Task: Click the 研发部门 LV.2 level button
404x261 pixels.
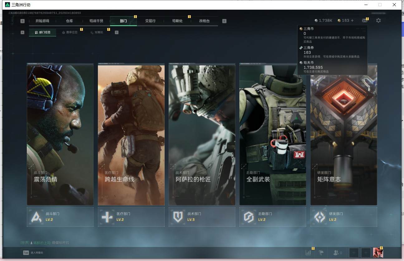Action: click(x=344, y=217)
